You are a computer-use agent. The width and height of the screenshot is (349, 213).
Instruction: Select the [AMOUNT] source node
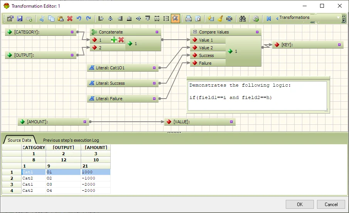tap(54, 122)
